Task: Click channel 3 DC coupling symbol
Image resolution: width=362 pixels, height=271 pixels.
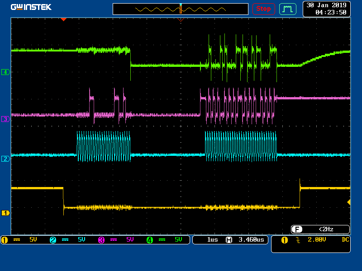Action: [114, 240]
